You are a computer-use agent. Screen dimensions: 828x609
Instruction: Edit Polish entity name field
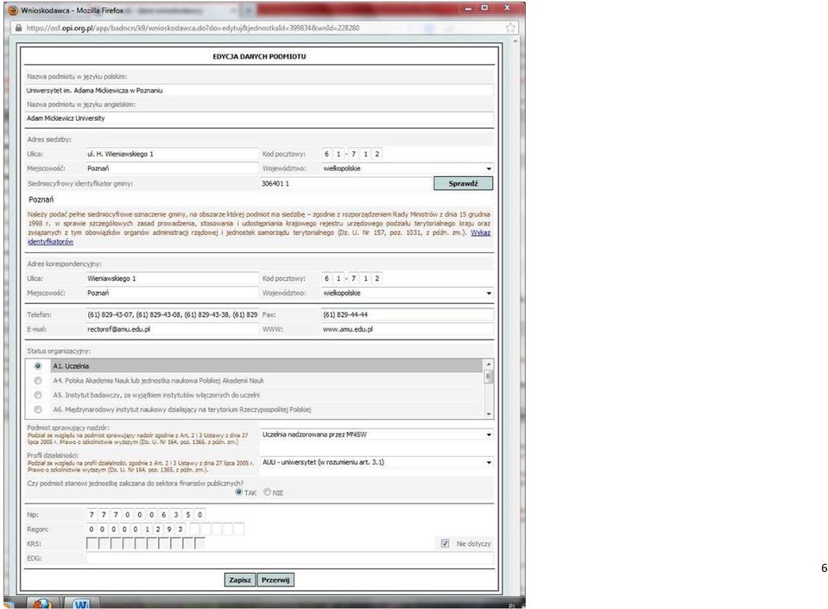point(259,91)
